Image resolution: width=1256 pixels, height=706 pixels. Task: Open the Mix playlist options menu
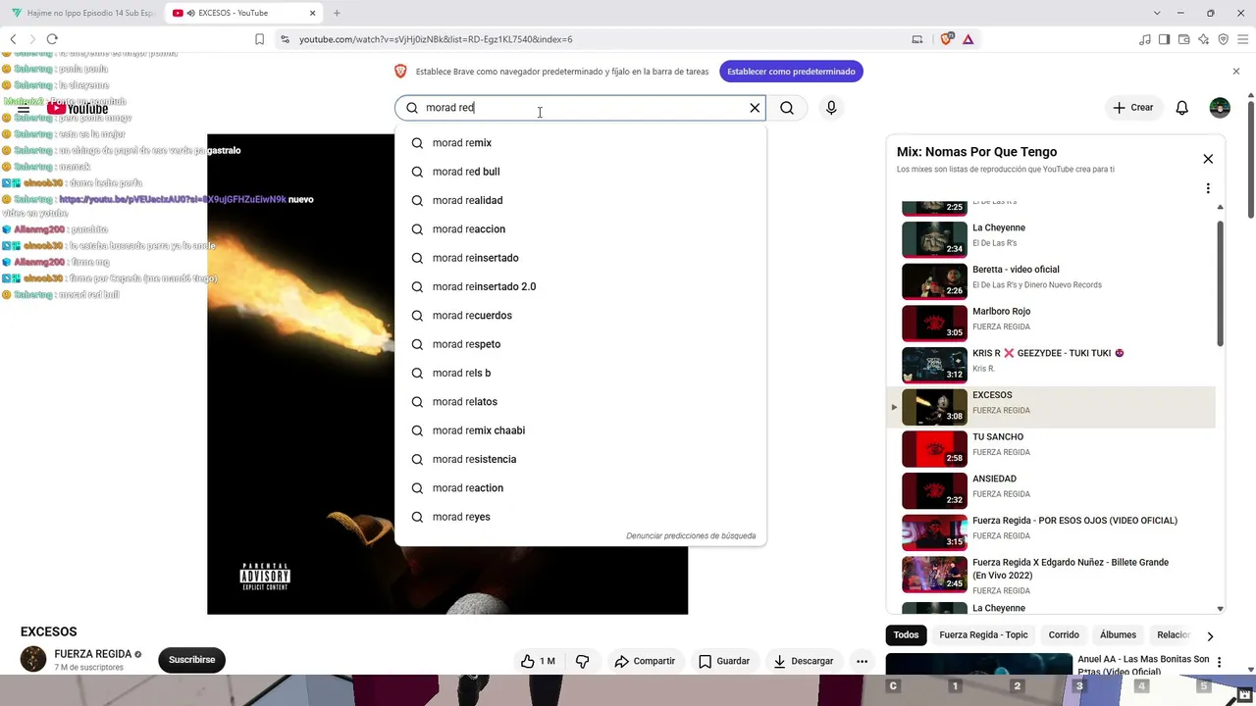pyautogui.click(x=1208, y=188)
